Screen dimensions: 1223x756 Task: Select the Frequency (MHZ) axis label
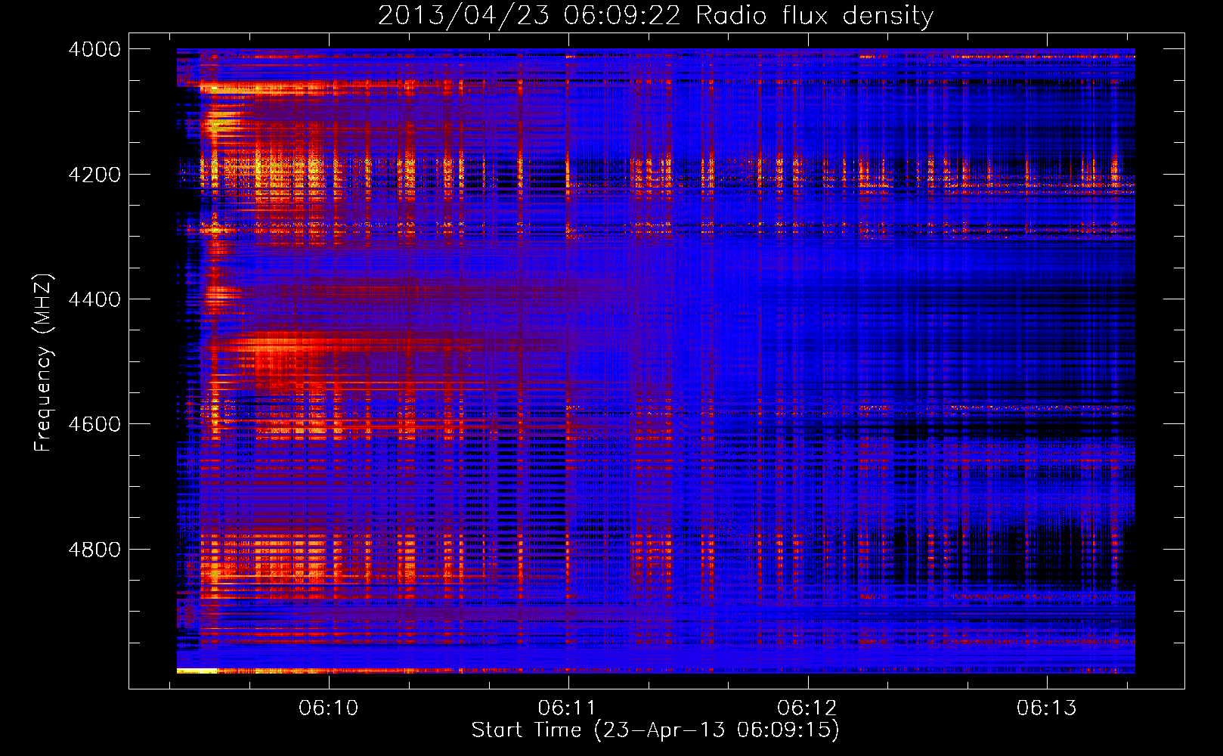43,363
